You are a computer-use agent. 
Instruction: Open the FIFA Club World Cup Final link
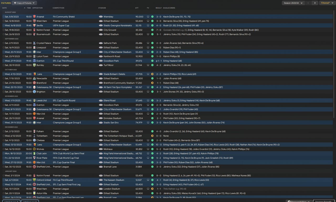[x=66, y=158]
